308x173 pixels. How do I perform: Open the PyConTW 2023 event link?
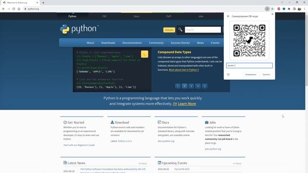coord(182,169)
